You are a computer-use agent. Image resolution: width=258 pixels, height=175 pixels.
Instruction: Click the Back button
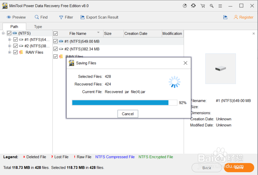[x=207, y=168]
